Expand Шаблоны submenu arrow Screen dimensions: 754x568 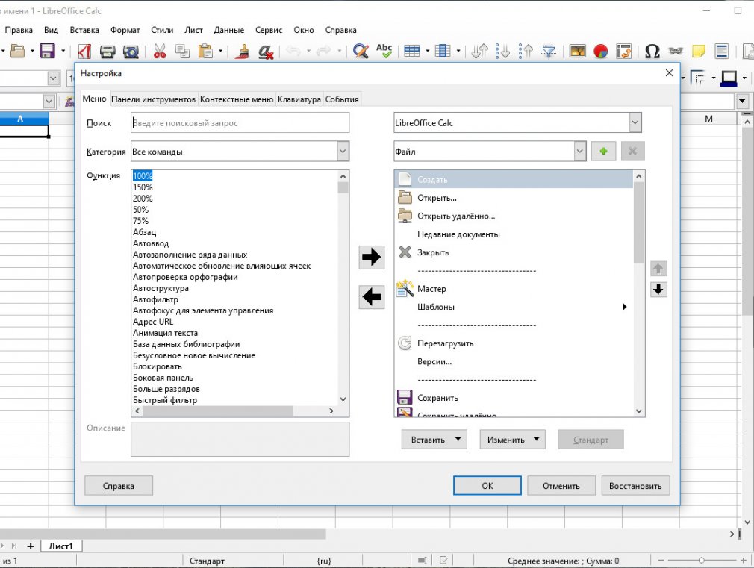click(x=624, y=307)
